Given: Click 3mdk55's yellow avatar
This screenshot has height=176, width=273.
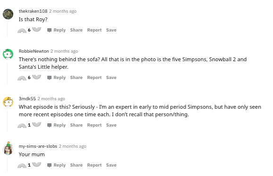Looking at the screenshot, I should click(x=8, y=102).
